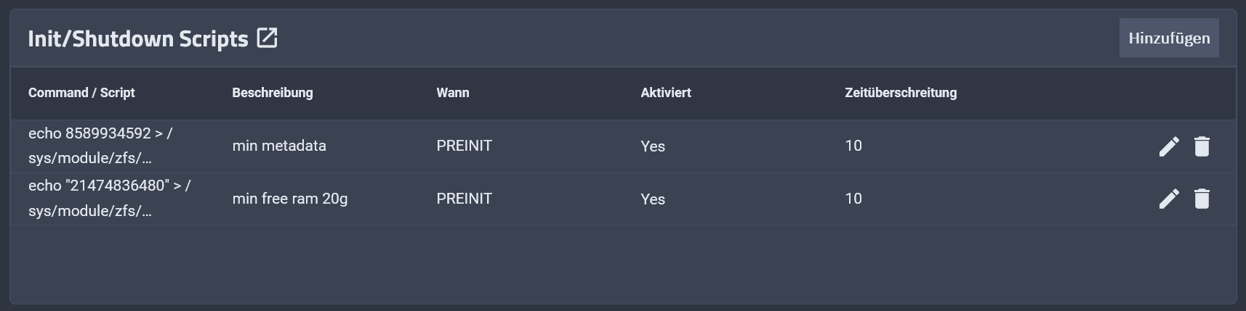Delete the min metadata script
1246x311 pixels.
coord(1202,146)
